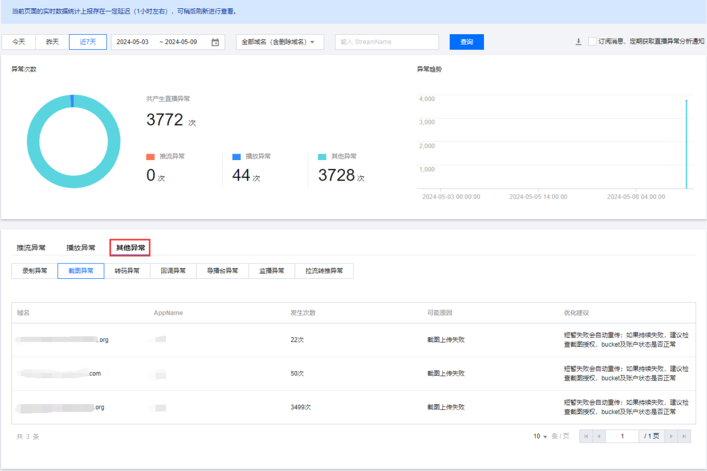Select the 昨天 time range
This screenshot has height=471, width=707.
click(52, 42)
